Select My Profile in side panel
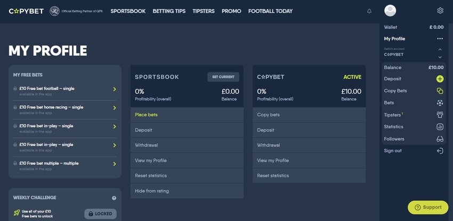 coord(394,39)
